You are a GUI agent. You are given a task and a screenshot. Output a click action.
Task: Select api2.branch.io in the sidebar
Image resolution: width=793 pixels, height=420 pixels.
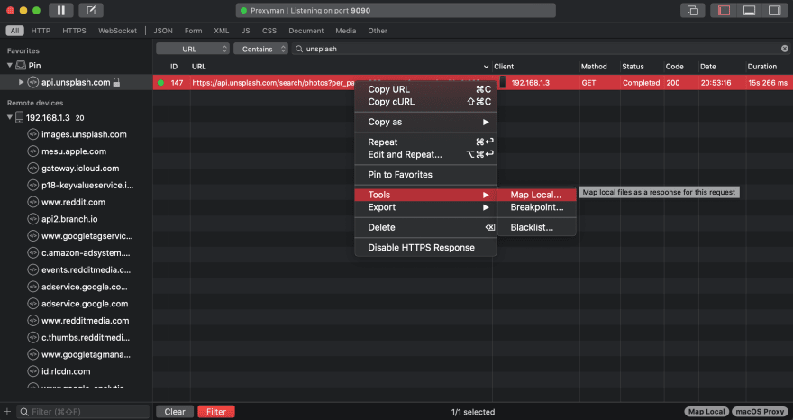[x=69, y=219]
